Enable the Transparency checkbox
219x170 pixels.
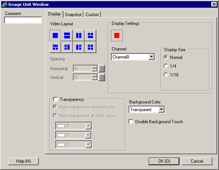click(55, 99)
